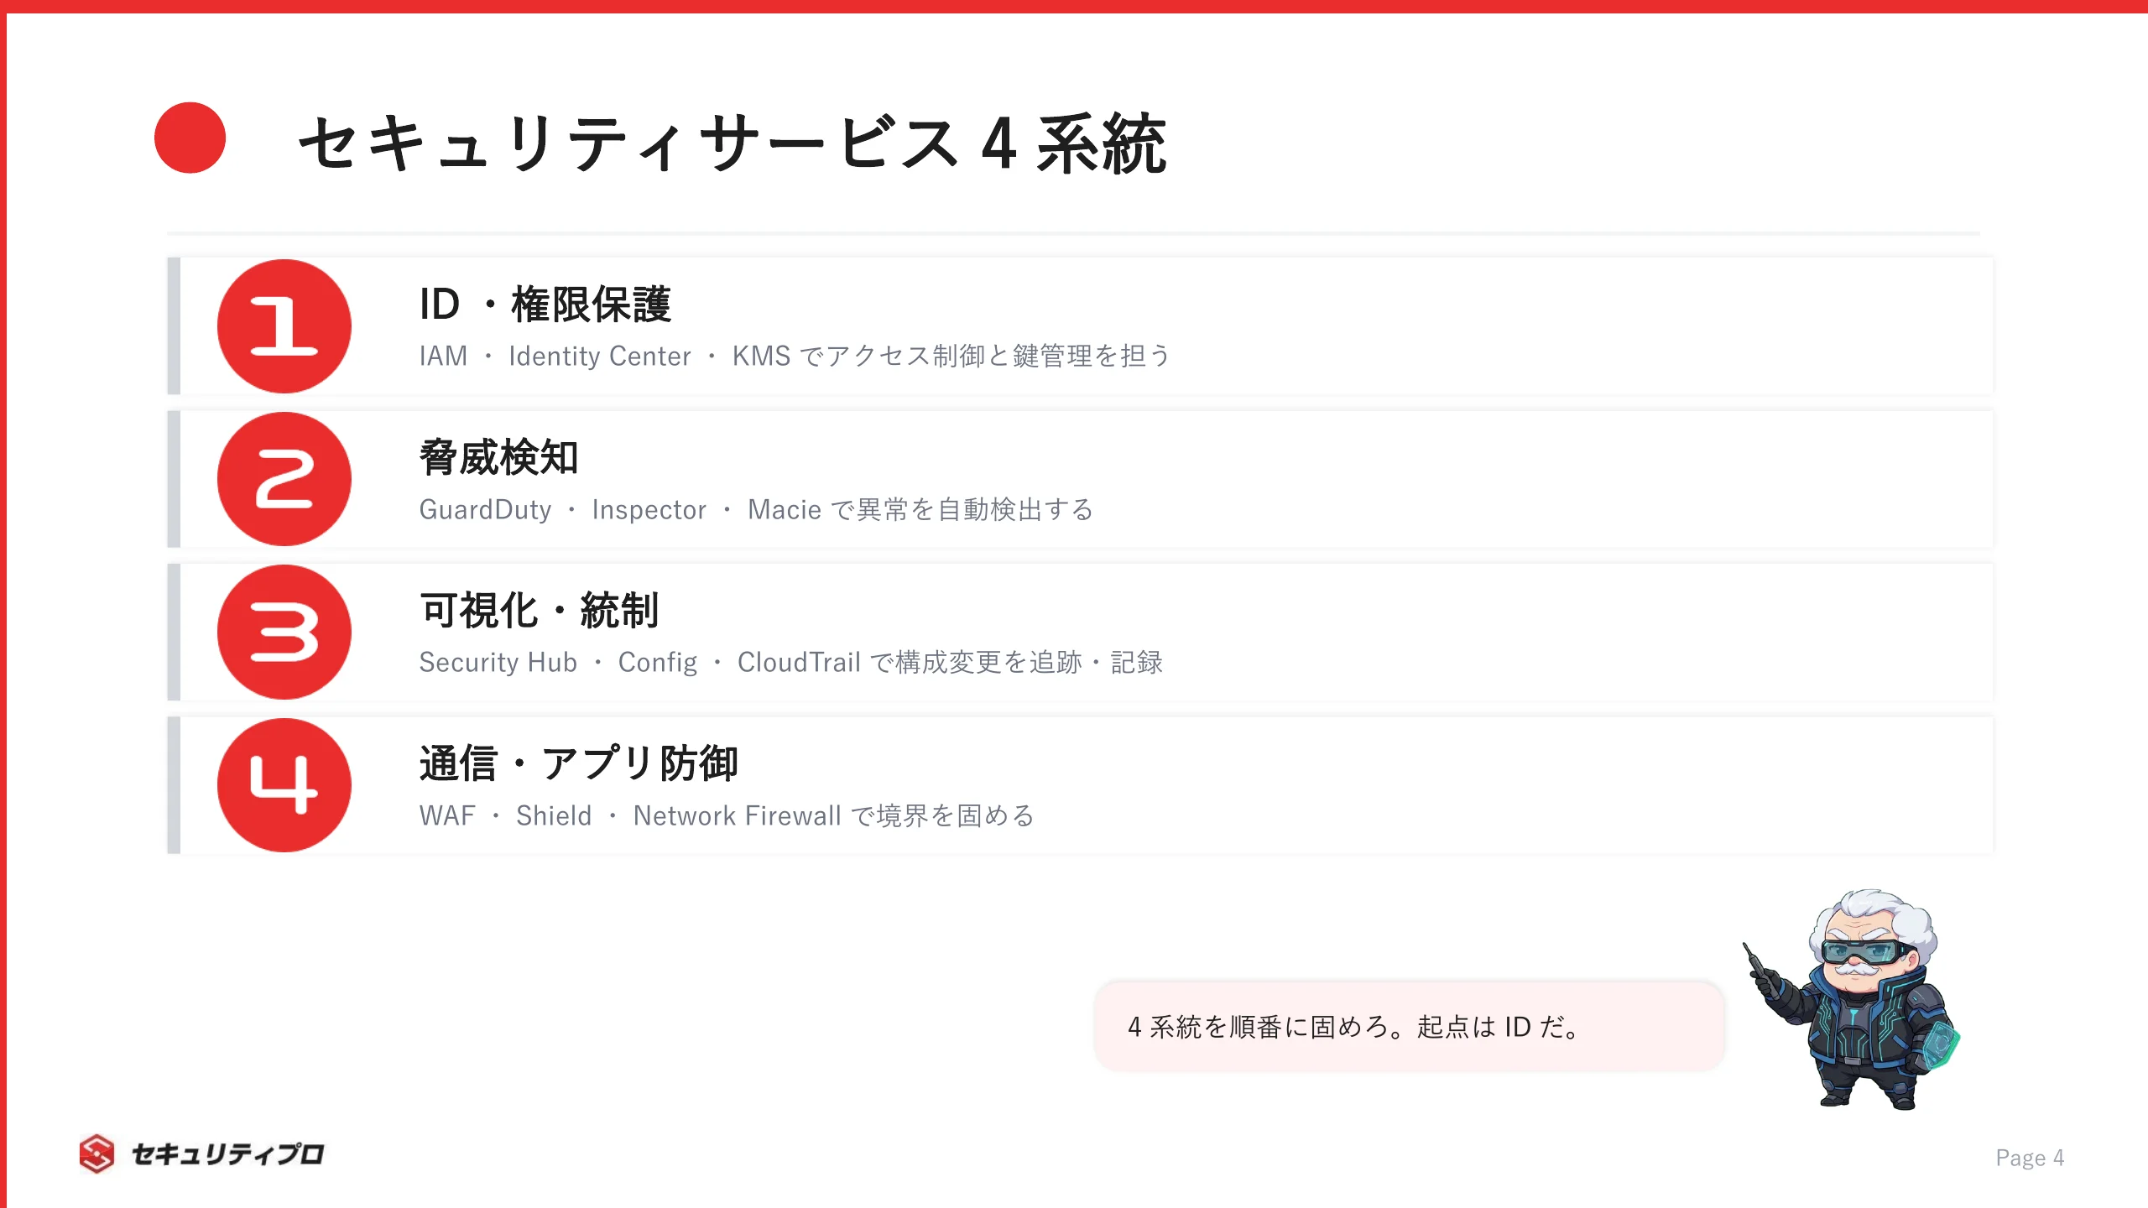Click the red number 3 circle icon
Viewport: 2148px width, 1208px height.
tap(284, 632)
